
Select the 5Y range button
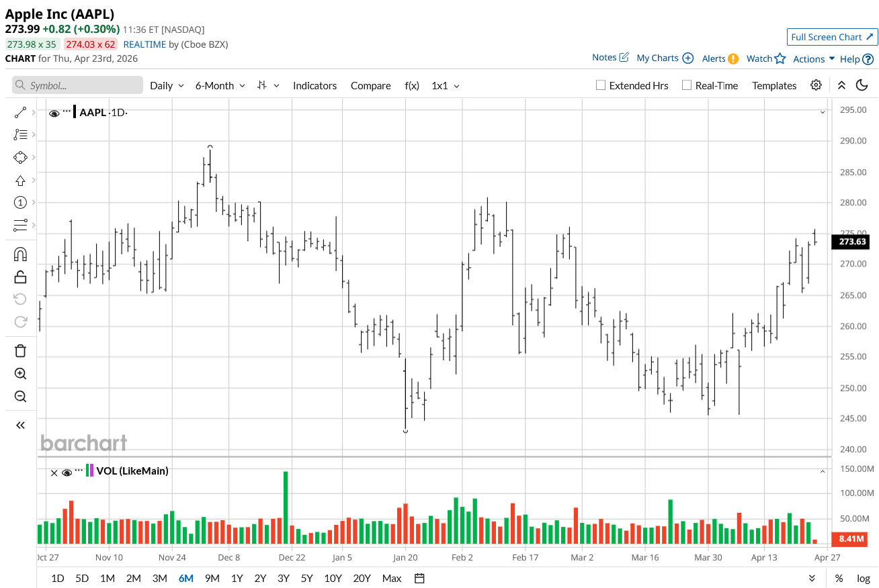click(x=307, y=578)
